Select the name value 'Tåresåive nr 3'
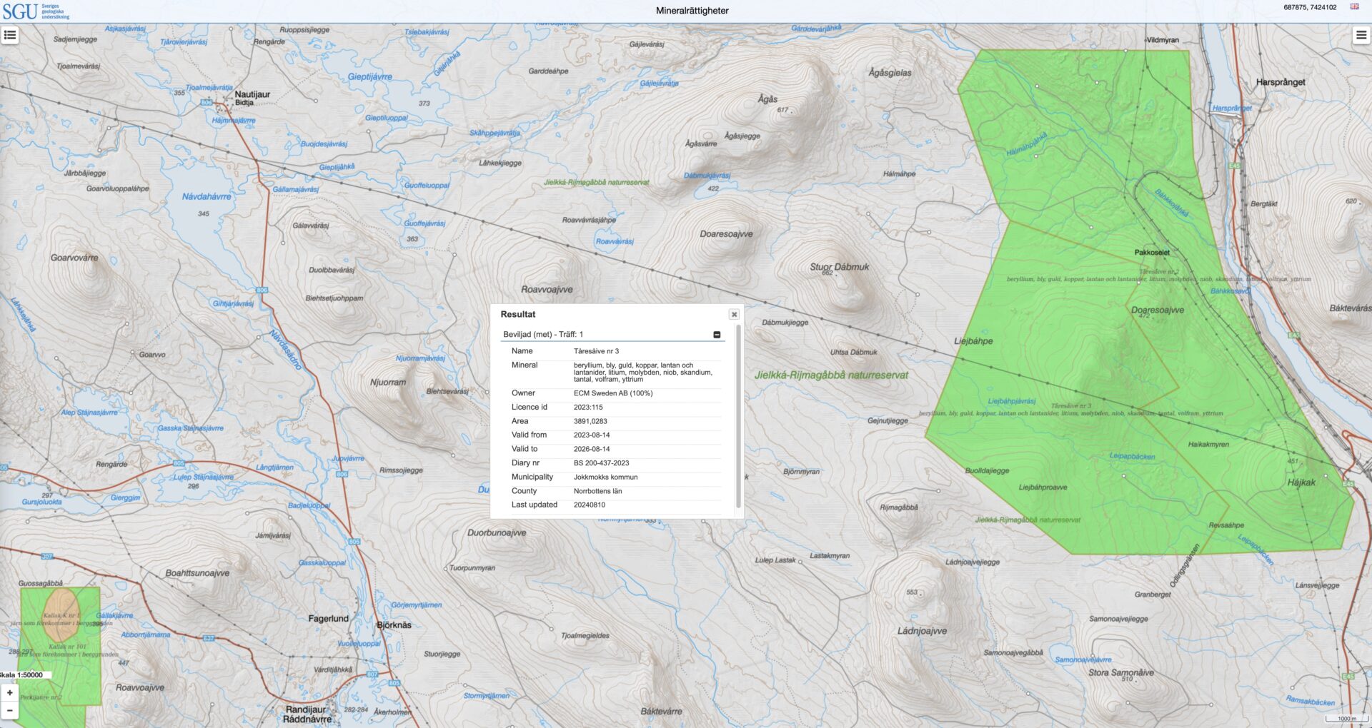The height and width of the screenshot is (728, 1372). (x=596, y=351)
